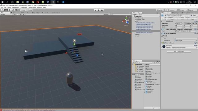This screenshot has height=111, width=198.
Task: Open the Window menu
Action: 39,7
